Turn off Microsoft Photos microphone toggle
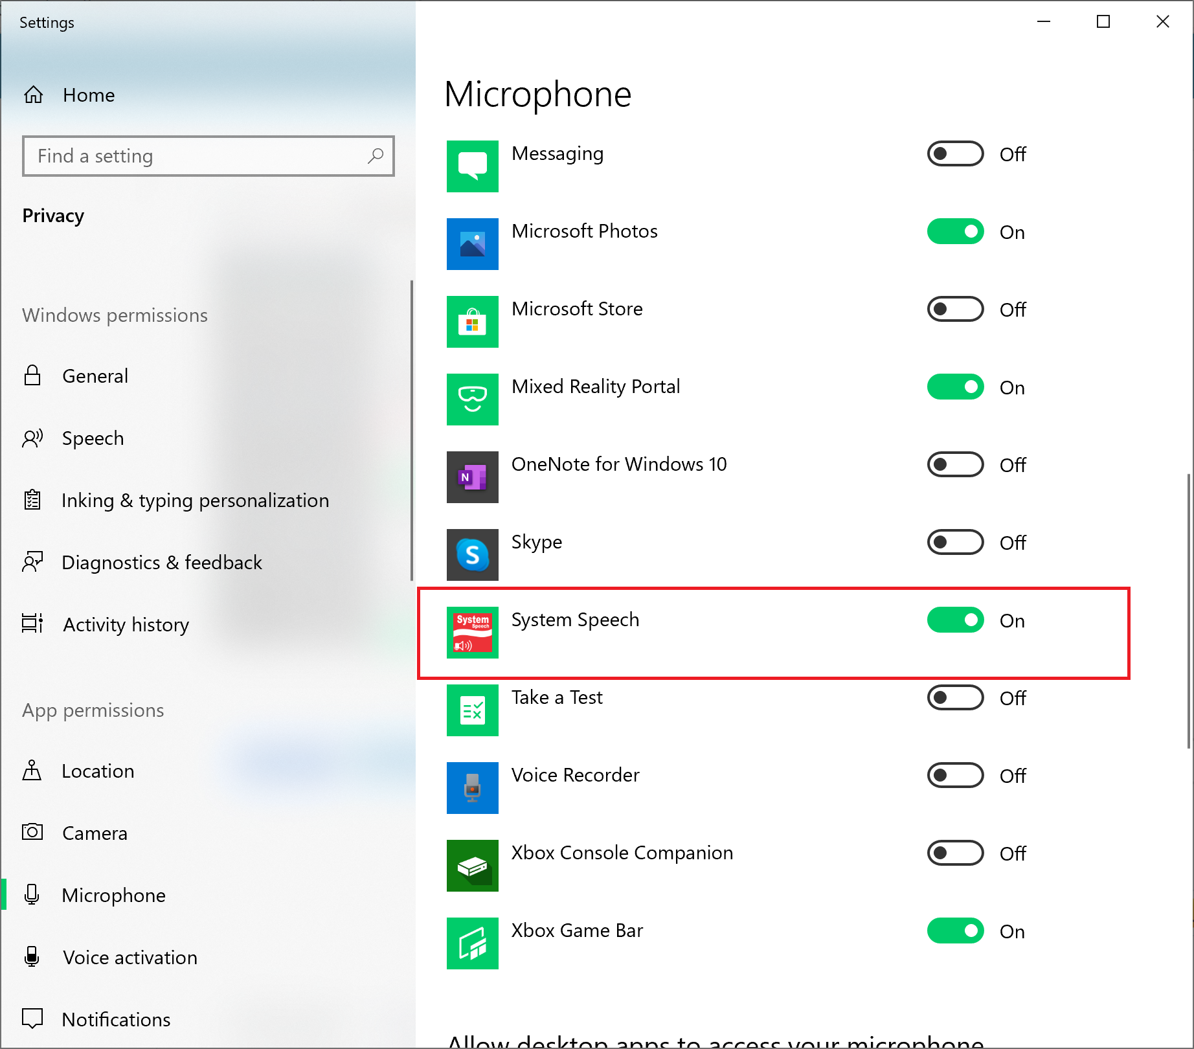The width and height of the screenshot is (1194, 1049). point(956,231)
